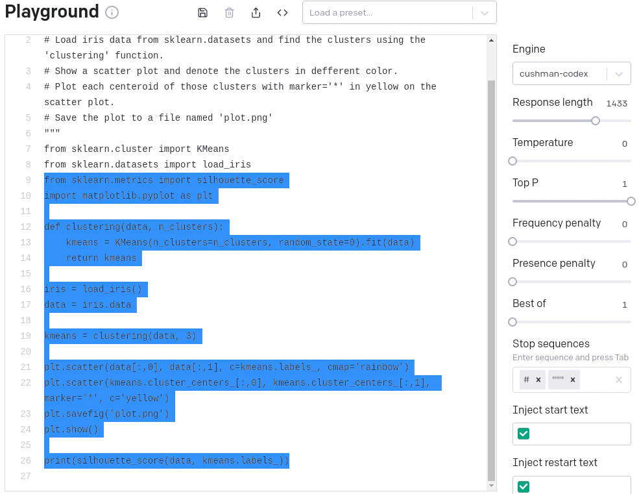Screen dimensions: 639x494
Task: Open the Engine selection dropdown
Action: (x=571, y=73)
